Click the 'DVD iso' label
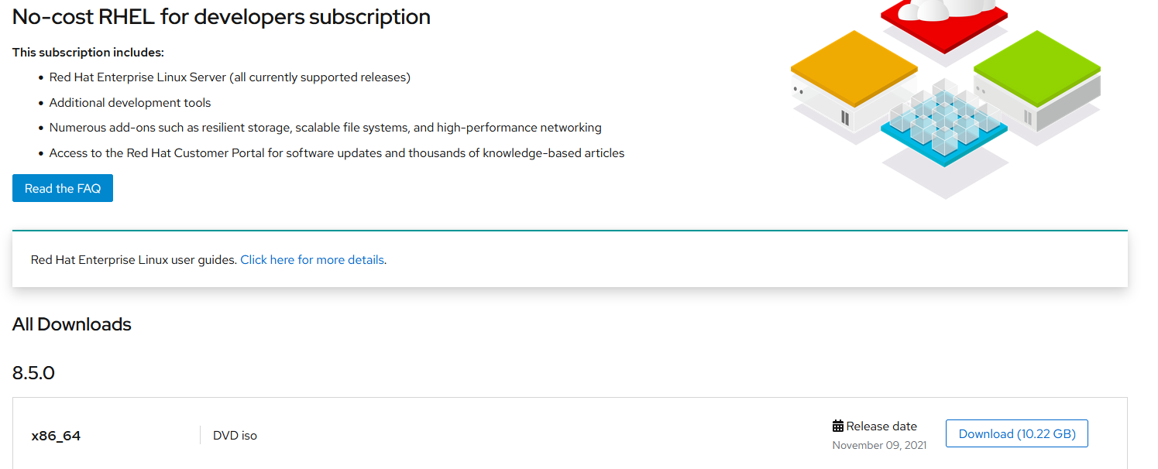The image size is (1158, 469). click(235, 436)
